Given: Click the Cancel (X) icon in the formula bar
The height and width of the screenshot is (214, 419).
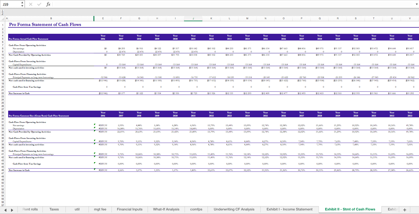Looking at the screenshot, I should click(x=30, y=4).
